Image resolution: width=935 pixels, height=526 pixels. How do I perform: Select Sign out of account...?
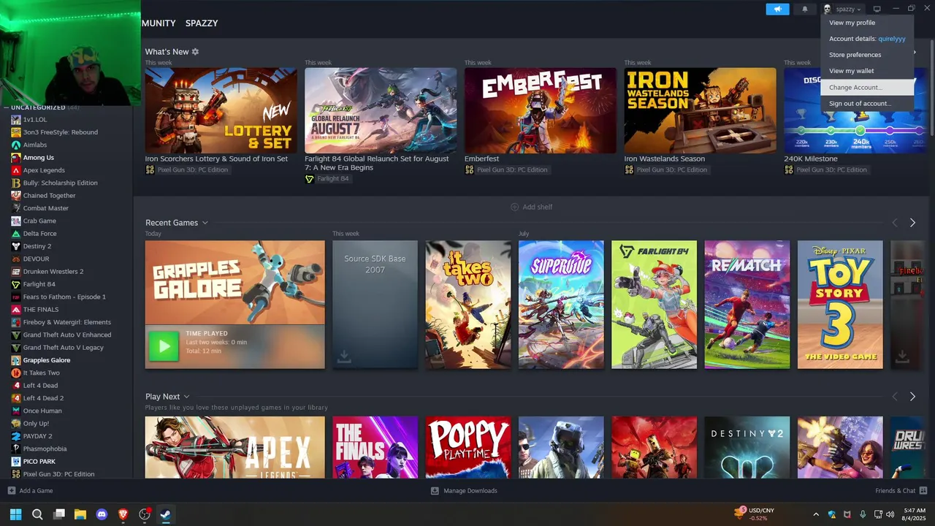coord(867,103)
